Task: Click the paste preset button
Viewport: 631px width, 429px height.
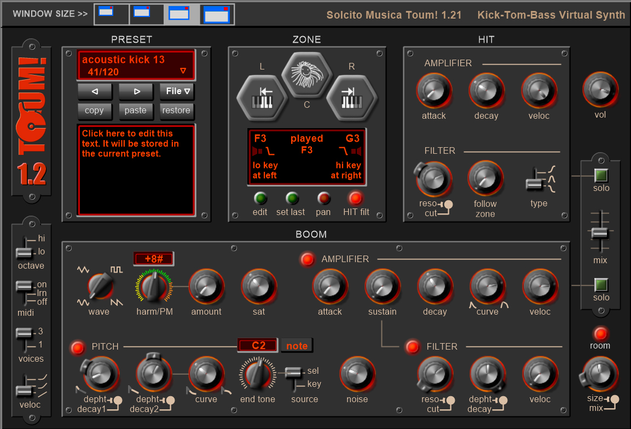Action: click(136, 111)
